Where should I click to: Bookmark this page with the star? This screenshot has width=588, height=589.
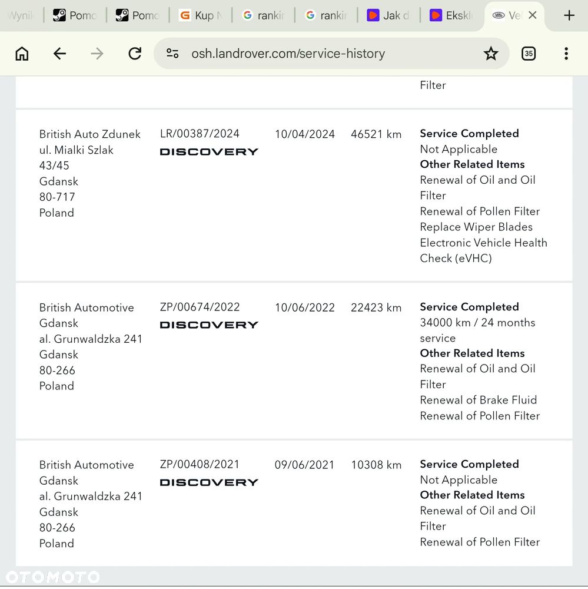pyautogui.click(x=490, y=54)
